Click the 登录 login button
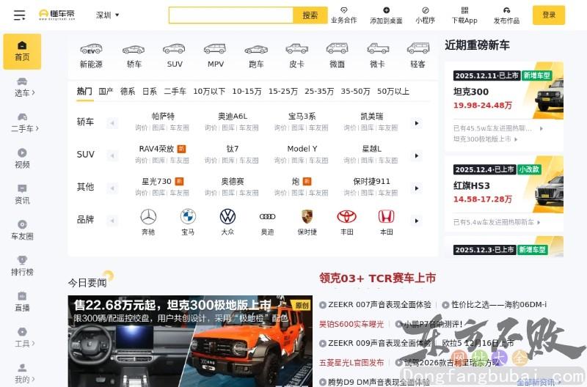Viewport: 587px width, 387px height. [x=549, y=15]
